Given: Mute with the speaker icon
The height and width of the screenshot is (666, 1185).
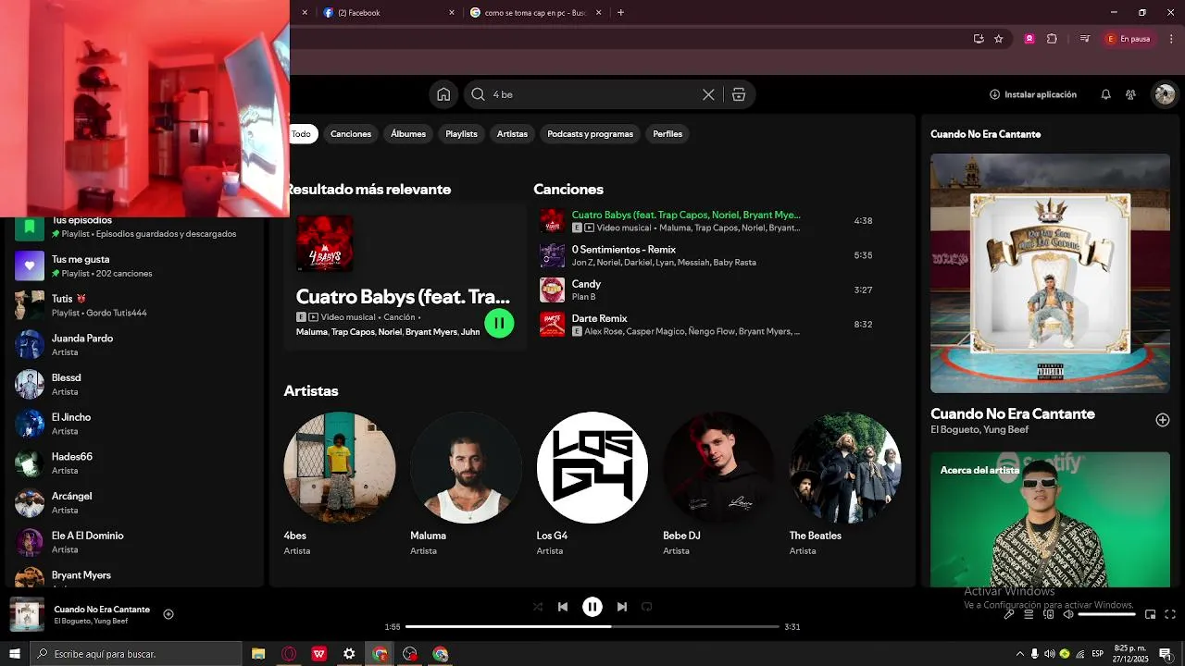Looking at the screenshot, I should tap(1067, 614).
